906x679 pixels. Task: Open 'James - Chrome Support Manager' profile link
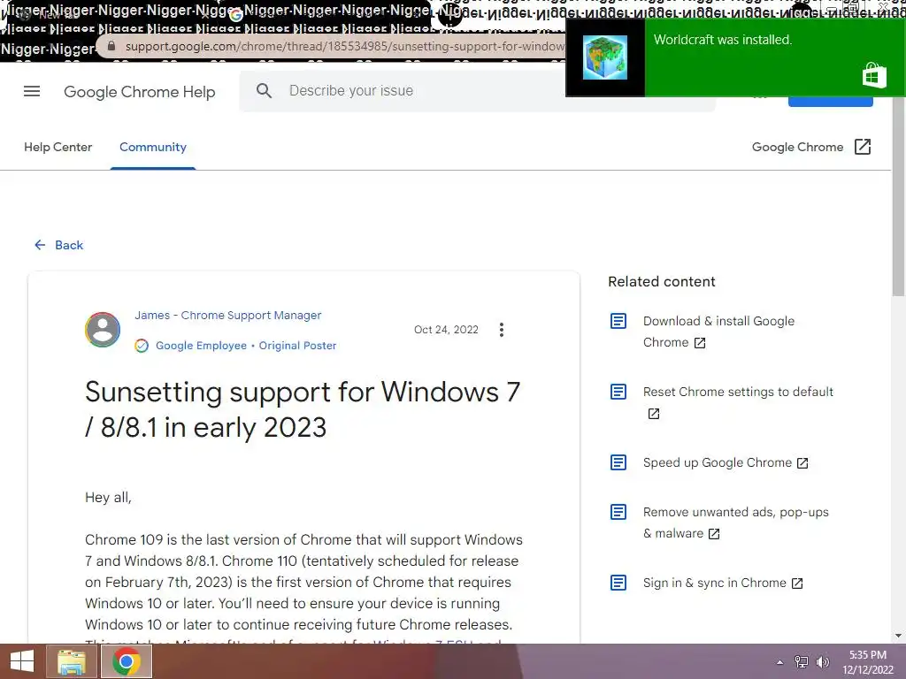pyautogui.click(x=227, y=316)
